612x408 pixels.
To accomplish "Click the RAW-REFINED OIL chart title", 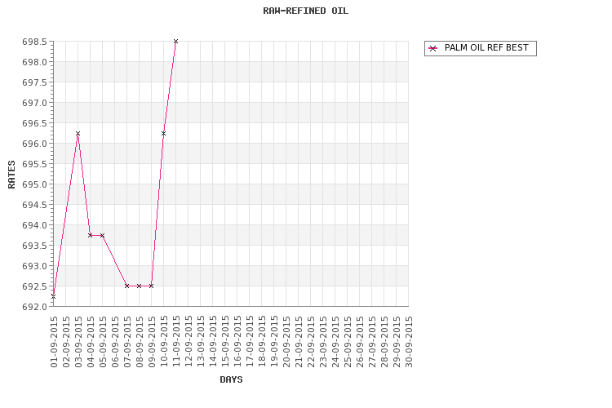I will click(x=306, y=11).
